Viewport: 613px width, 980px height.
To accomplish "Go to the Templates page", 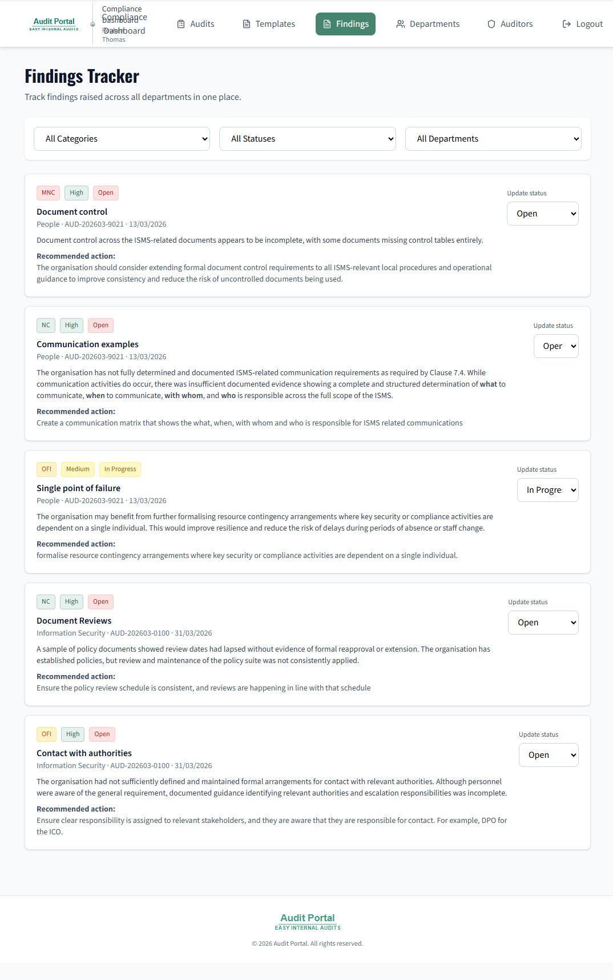I will tap(269, 24).
